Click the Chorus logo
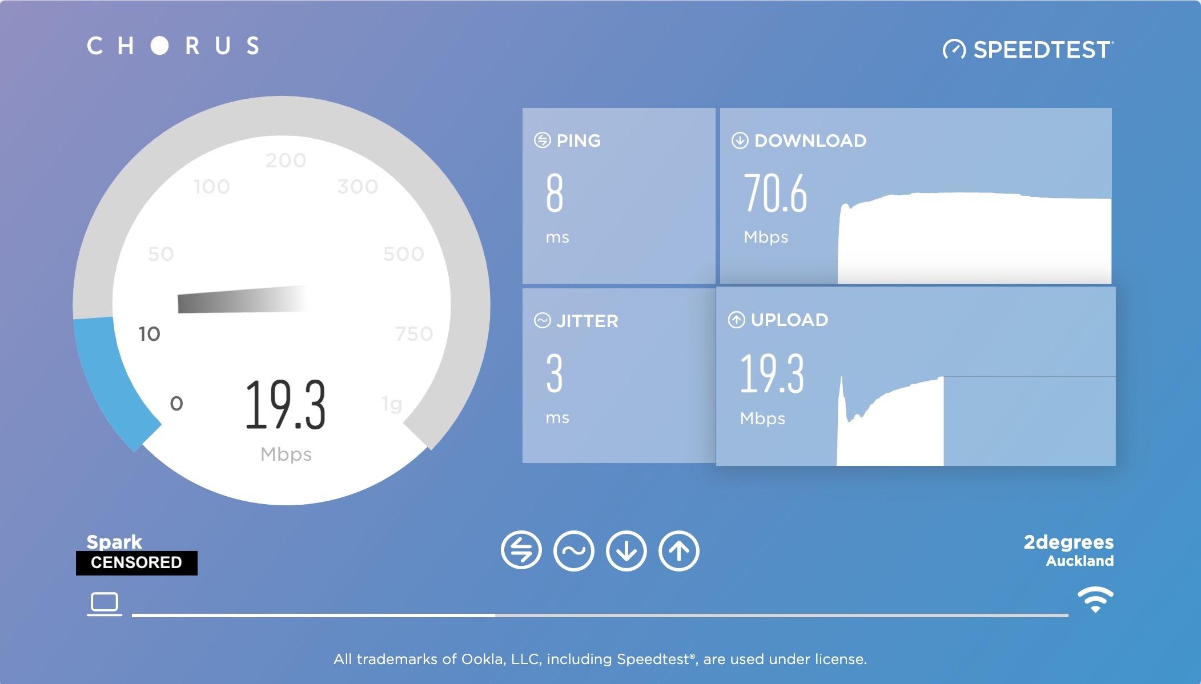 (173, 46)
